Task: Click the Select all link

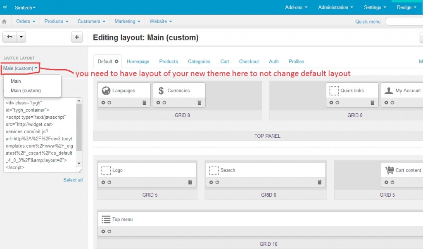Action: tap(73, 180)
